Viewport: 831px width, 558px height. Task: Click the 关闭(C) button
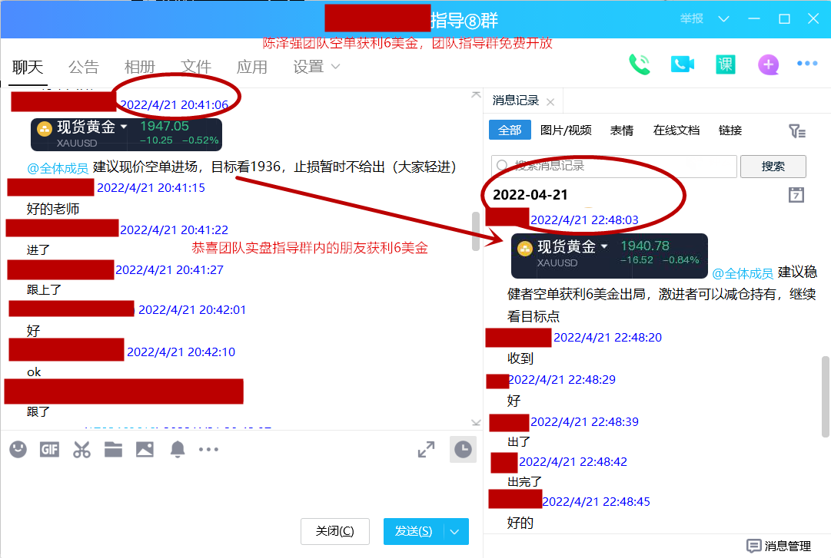pos(335,531)
